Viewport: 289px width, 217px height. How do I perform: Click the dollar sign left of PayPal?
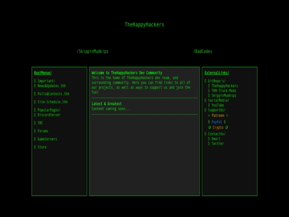coord(209,122)
